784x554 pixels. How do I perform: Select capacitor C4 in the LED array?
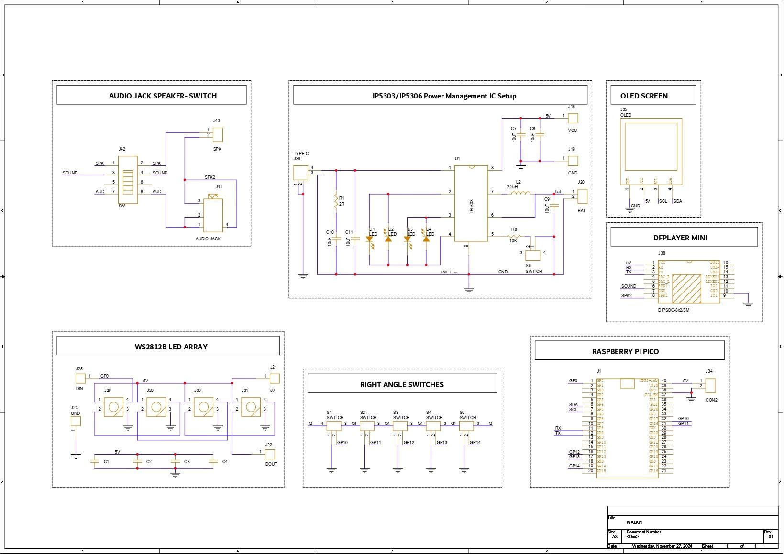[213, 461]
